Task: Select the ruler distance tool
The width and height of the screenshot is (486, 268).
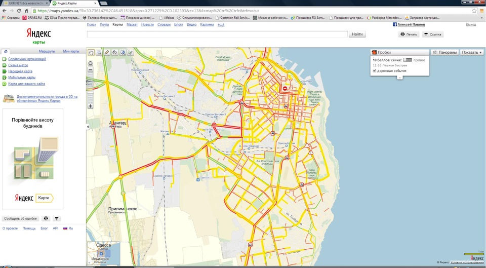Action: pos(107,52)
